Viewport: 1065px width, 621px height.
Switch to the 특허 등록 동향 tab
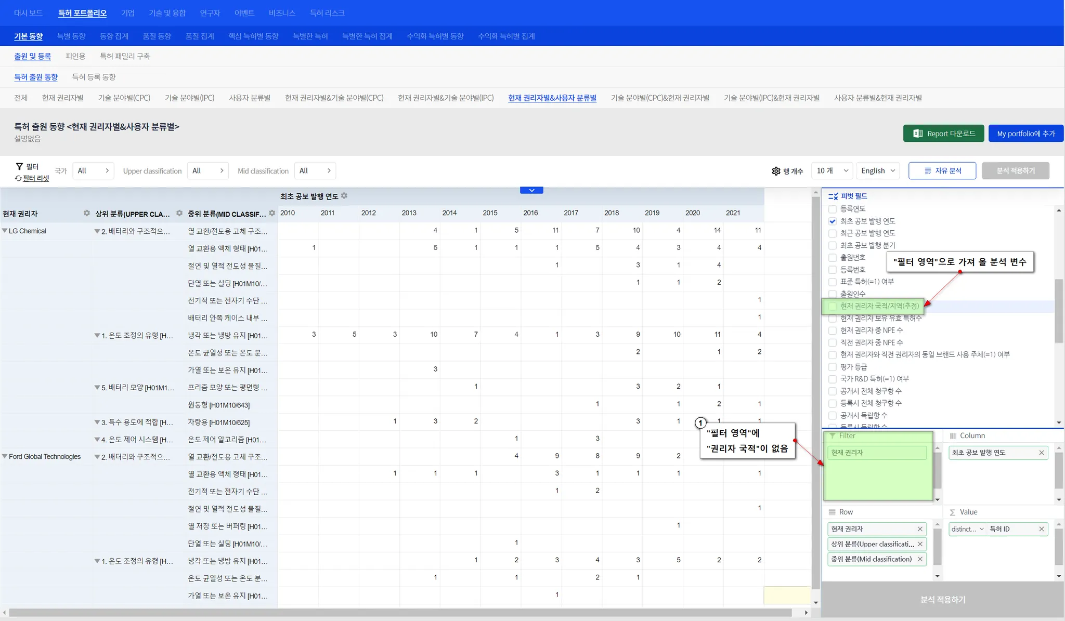pyautogui.click(x=94, y=77)
